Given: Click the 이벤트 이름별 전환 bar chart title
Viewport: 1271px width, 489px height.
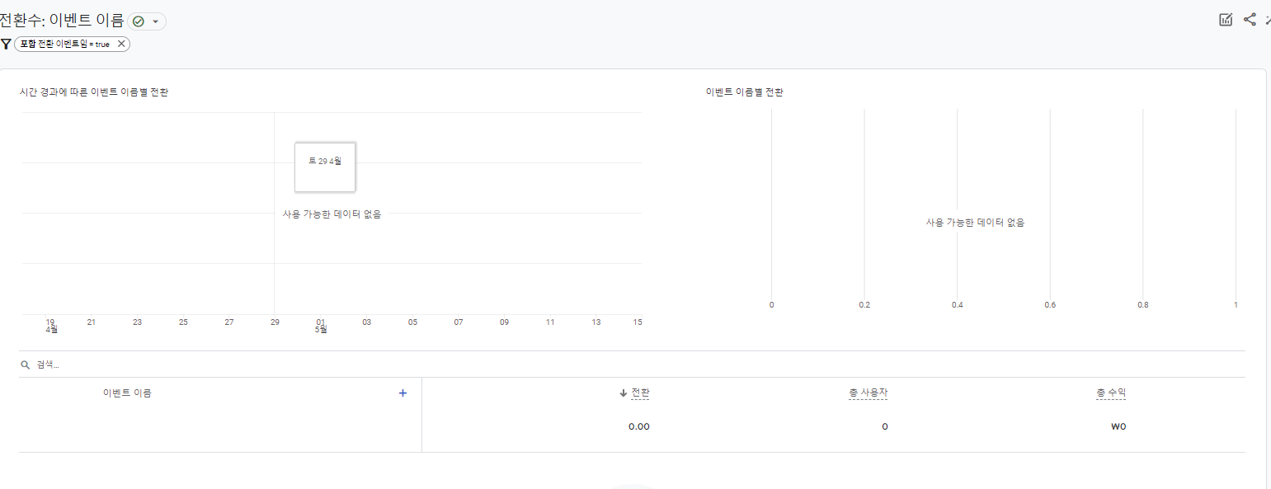Looking at the screenshot, I should tap(745, 92).
